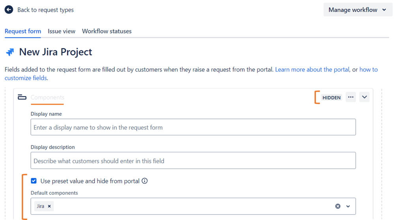This screenshot has width=394, height=220.
Task: Remove the Jira component tag
Action: [50, 206]
